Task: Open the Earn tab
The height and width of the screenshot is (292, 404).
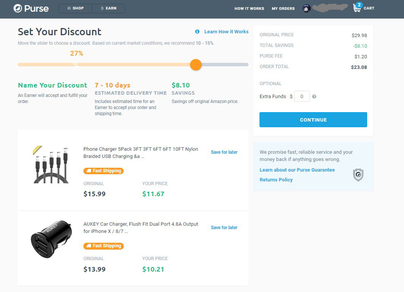Action: 108,8
